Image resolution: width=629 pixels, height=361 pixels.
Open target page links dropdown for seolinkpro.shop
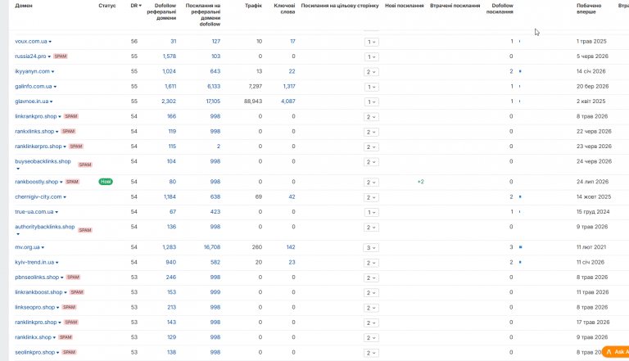(x=372, y=353)
